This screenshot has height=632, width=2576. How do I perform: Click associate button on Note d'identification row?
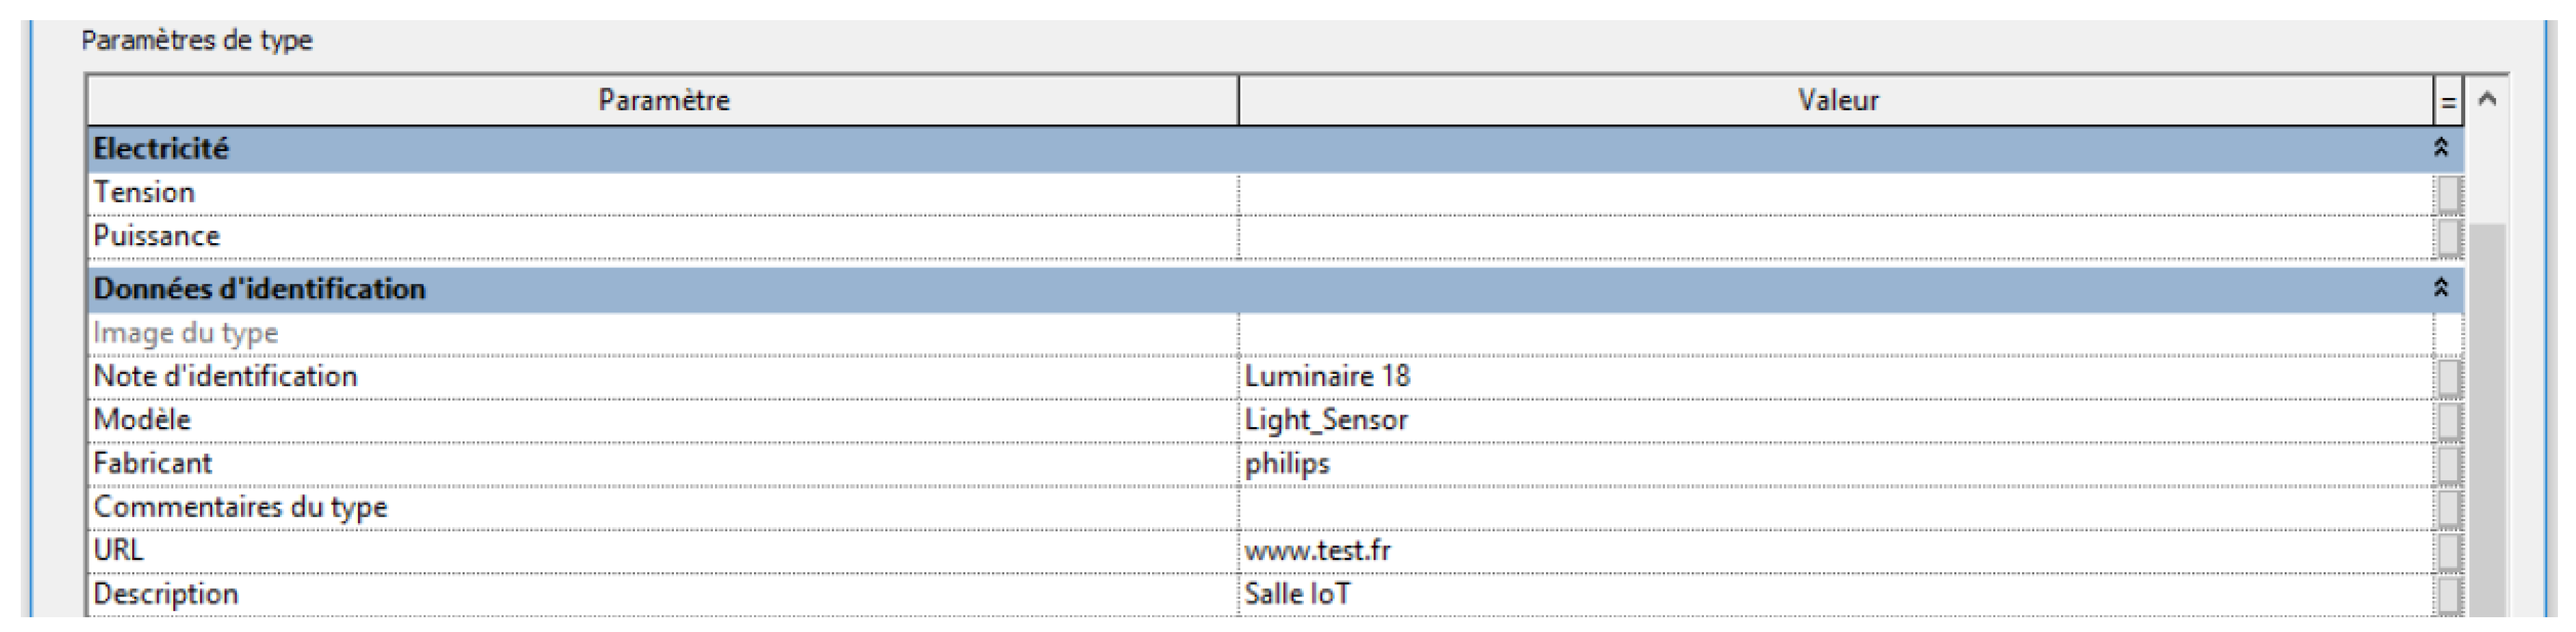tap(2447, 377)
